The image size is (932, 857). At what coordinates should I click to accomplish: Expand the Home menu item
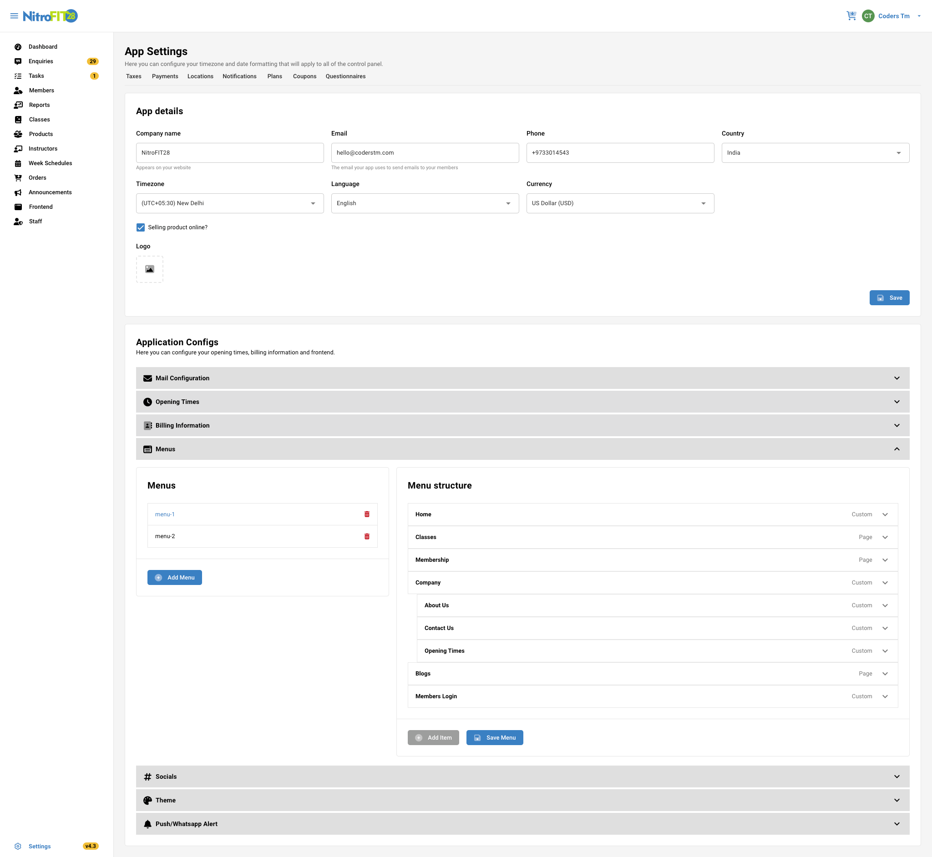(885, 514)
